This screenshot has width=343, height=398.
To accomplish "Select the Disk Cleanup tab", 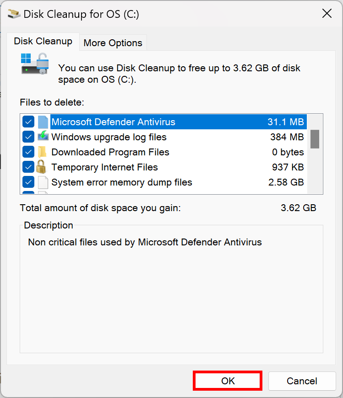I will pos(43,41).
